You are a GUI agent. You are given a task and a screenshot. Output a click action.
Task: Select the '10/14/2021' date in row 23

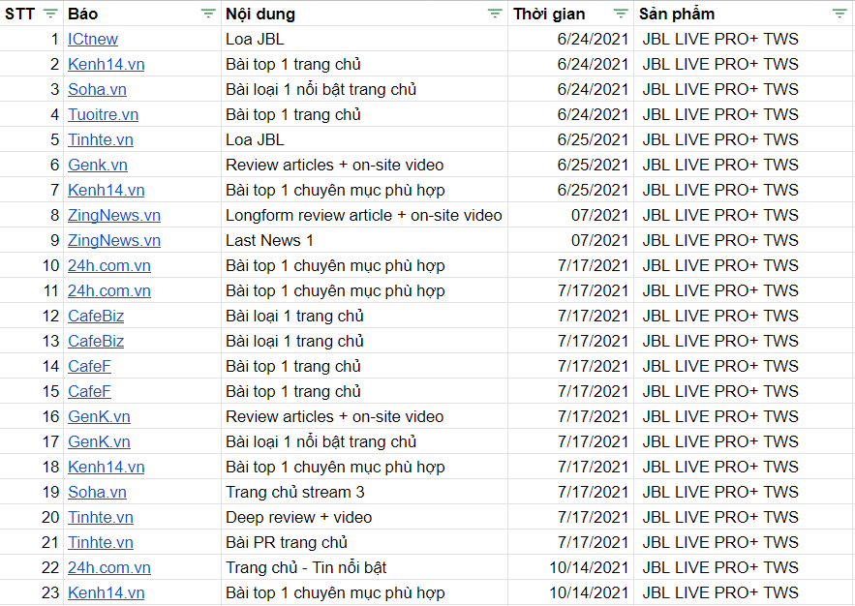tap(571, 592)
